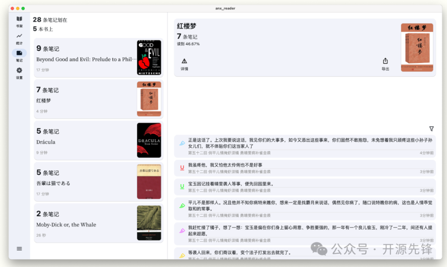Select note starting 我赶忙接了镯子
Viewport: 447px width, 267px height.
point(310,231)
